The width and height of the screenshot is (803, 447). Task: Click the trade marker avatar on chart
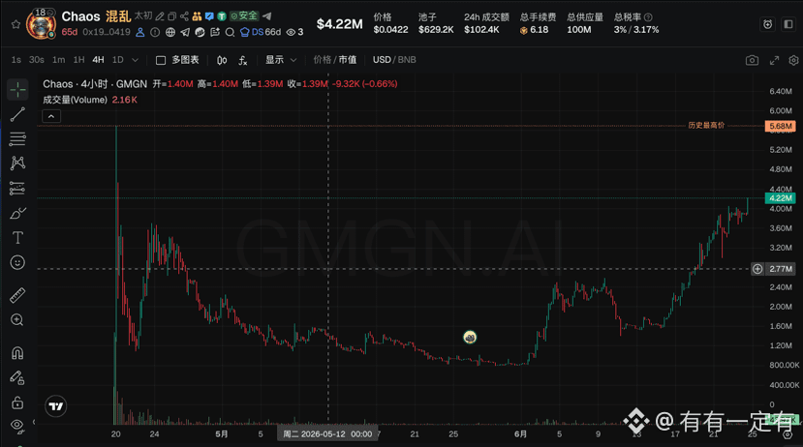pyautogui.click(x=470, y=338)
